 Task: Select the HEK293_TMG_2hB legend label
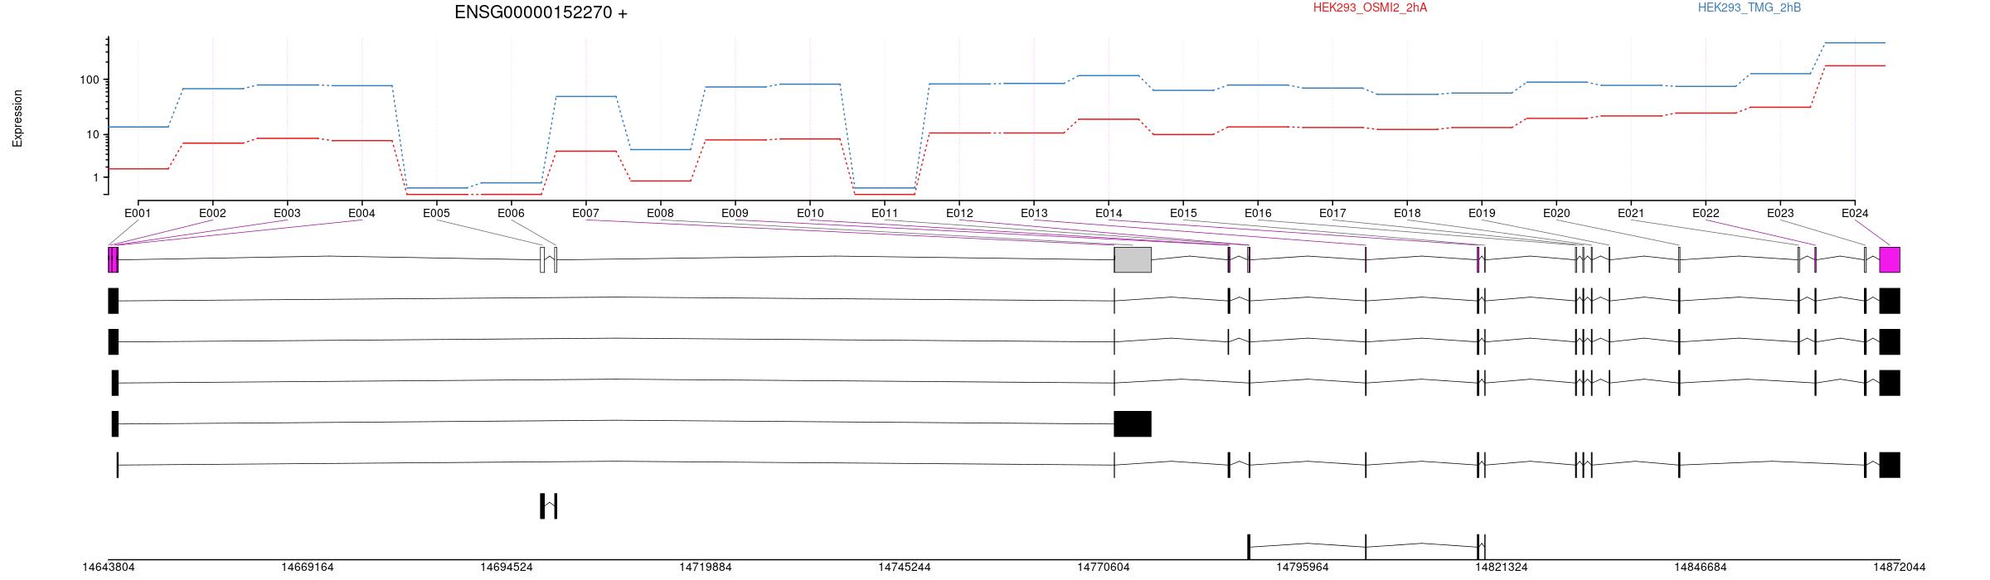pos(1750,7)
